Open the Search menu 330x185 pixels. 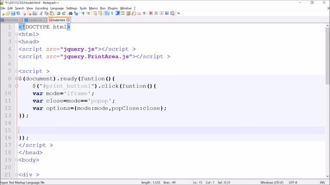(20, 8)
